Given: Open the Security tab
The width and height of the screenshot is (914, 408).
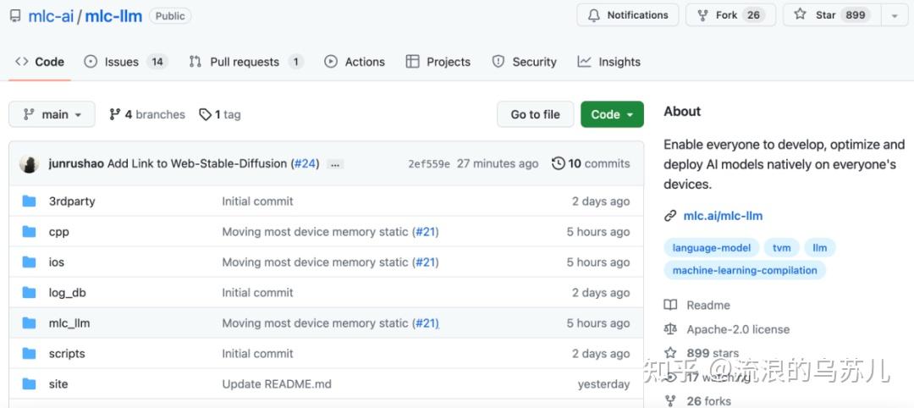Looking at the screenshot, I should (x=524, y=62).
